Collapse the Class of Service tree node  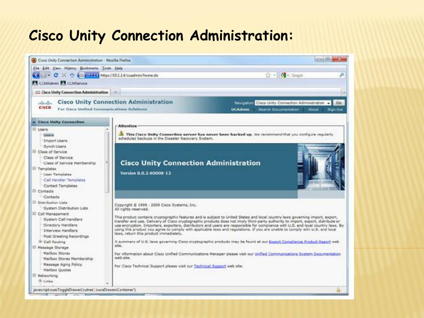pos(34,152)
